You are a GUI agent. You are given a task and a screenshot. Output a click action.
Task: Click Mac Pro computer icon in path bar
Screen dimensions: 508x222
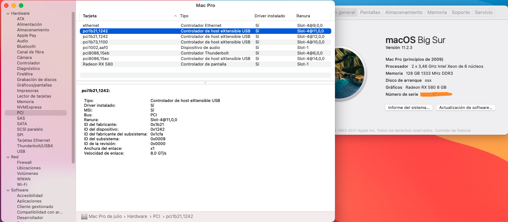coord(84,216)
